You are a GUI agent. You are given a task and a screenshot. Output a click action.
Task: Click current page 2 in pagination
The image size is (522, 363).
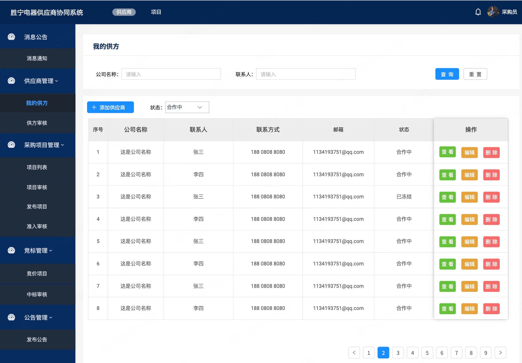coord(383,353)
